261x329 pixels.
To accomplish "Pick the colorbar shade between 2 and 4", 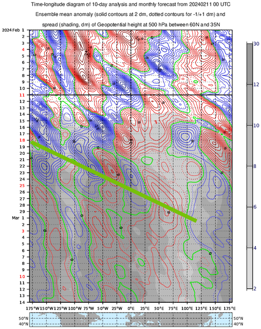I will pos(250,268).
